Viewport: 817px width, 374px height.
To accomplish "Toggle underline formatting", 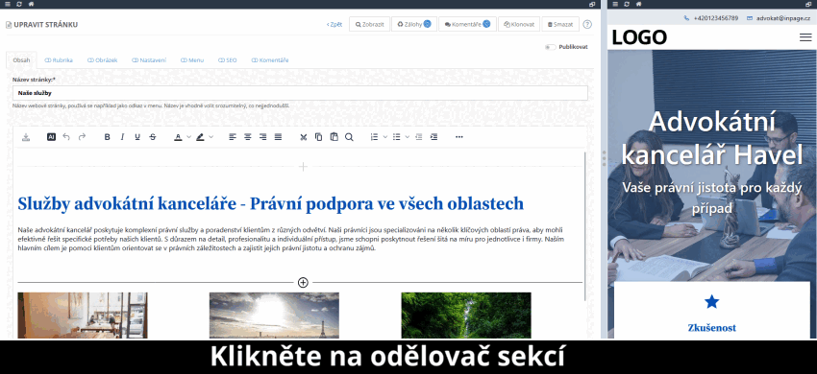I will [x=137, y=137].
